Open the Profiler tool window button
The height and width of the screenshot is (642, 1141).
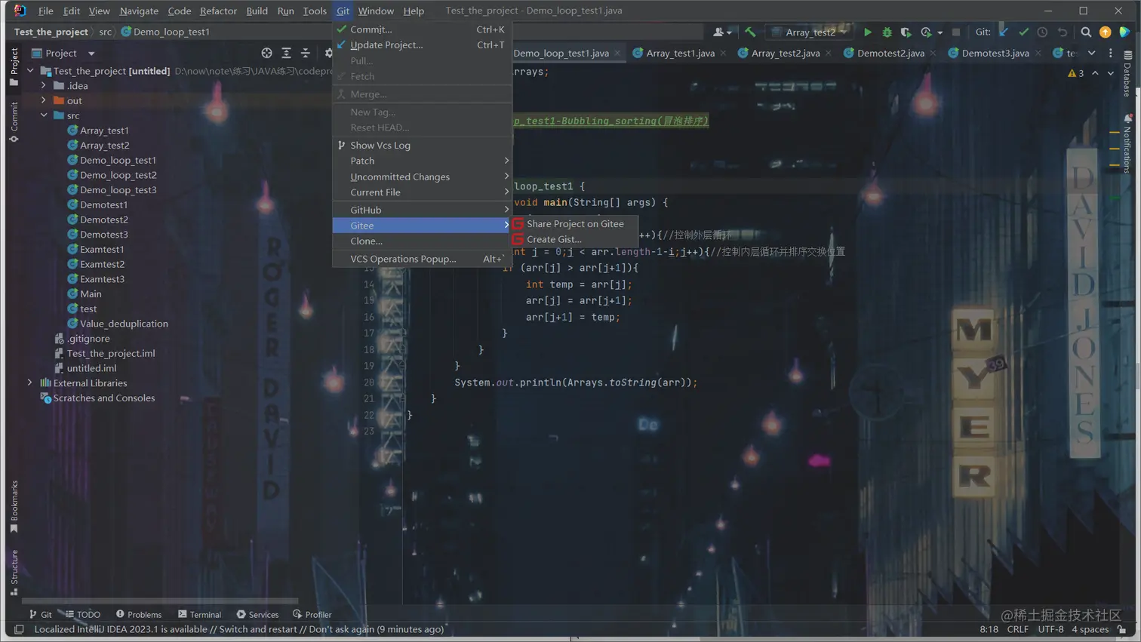pos(312,614)
